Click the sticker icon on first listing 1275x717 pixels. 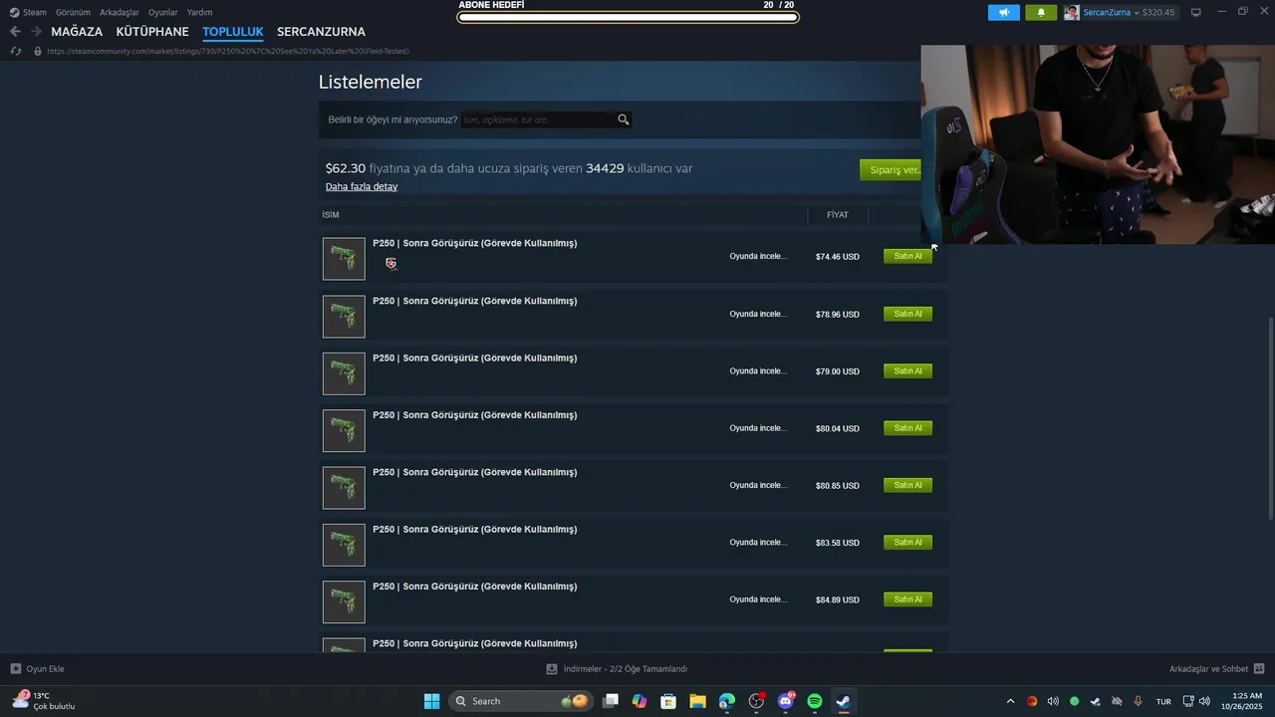tap(390, 263)
